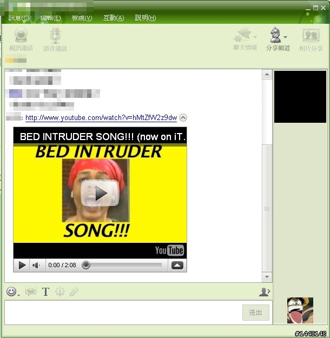Play the Bed Intruder Song video overlay
This screenshot has height=338, width=330.
pyautogui.click(x=100, y=194)
